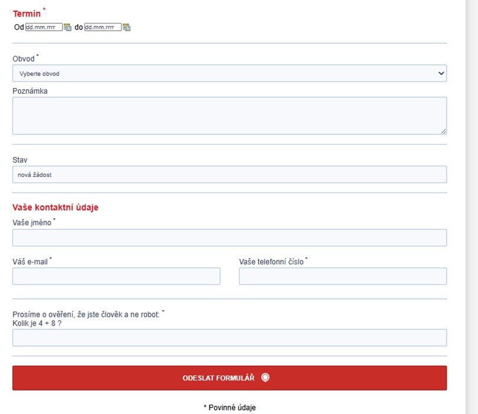478x414 pixels.
Task: Click the Váš e-mail input field
Action: pyautogui.click(x=116, y=276)
